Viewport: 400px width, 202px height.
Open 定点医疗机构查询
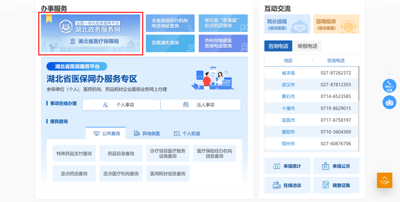(x=121, y=174)
